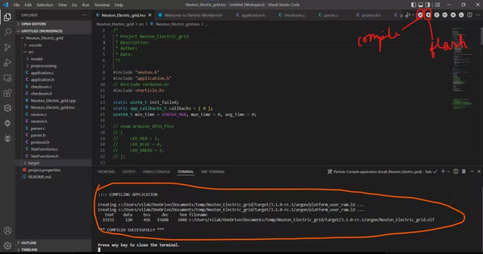The height and width of the screenshot is (254, 483).
Task: Maximize the panel size with chevron up
Action: coord(472,171)
